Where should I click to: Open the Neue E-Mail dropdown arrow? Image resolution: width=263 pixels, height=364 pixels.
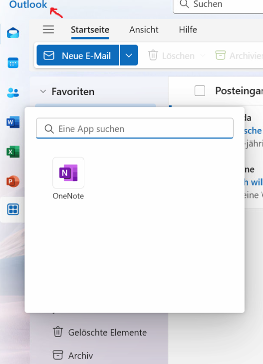click(129, 55)
